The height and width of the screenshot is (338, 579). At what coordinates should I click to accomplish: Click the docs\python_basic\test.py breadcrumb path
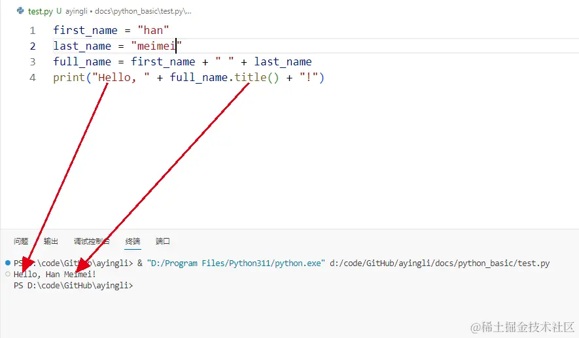(x=143, y=11)
